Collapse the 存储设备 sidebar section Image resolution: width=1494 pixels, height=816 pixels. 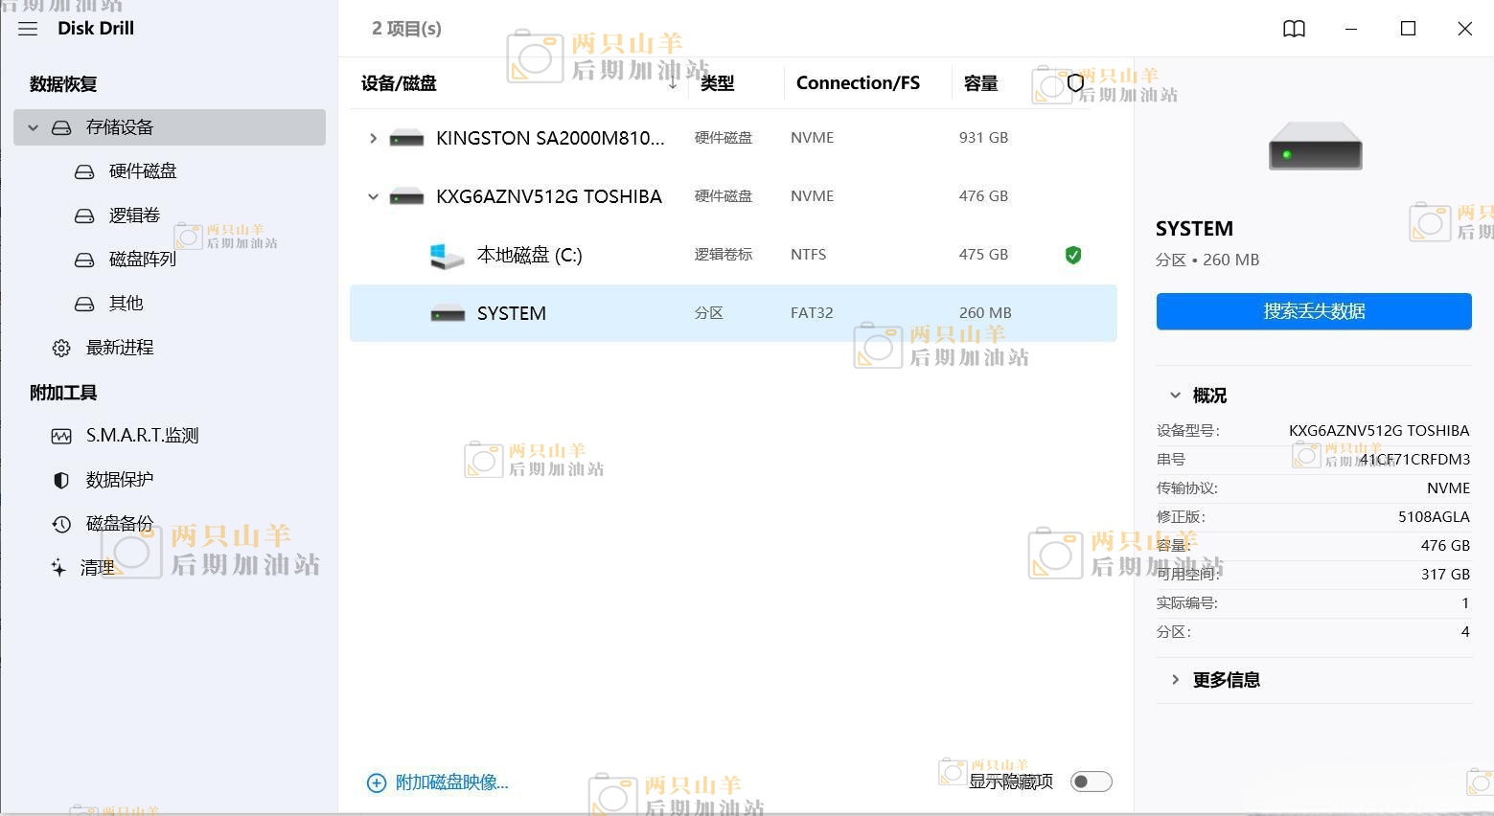34,127
